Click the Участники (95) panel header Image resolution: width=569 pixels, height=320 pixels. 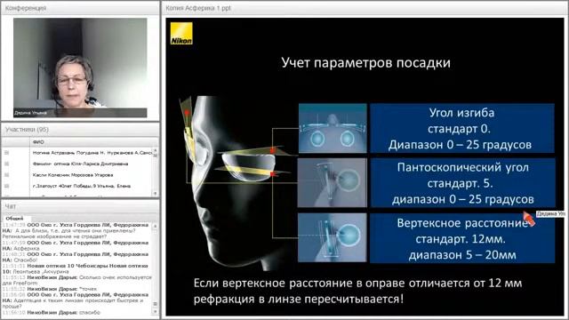tap(80, 130)
